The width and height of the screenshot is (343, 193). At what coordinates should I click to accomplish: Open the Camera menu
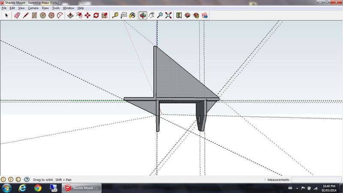click(33, 8)
